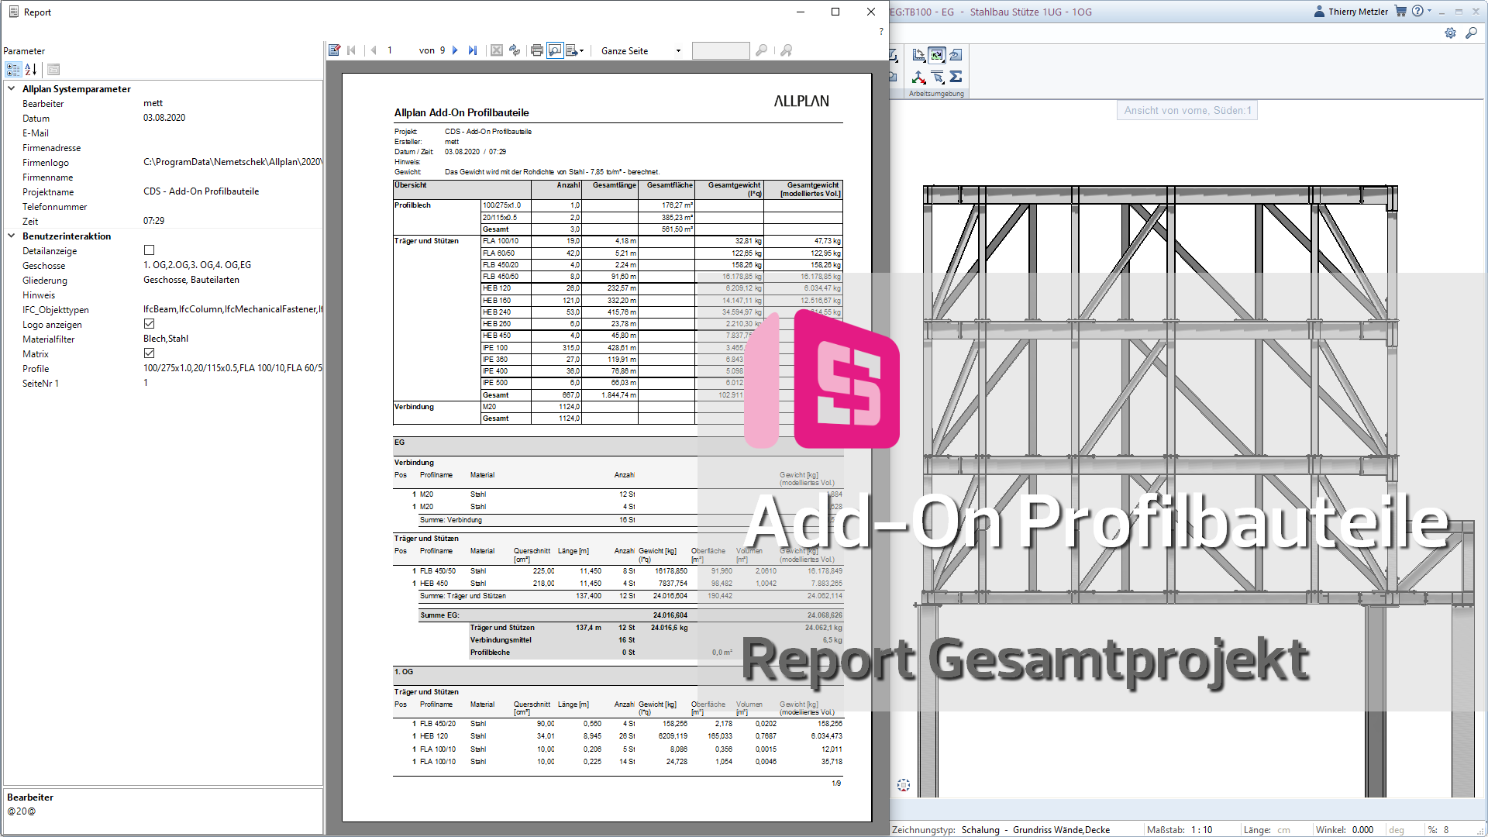Sort parameters alphabetically
The width and height of the screenshot is (1488, 837).
click(31, 70)
